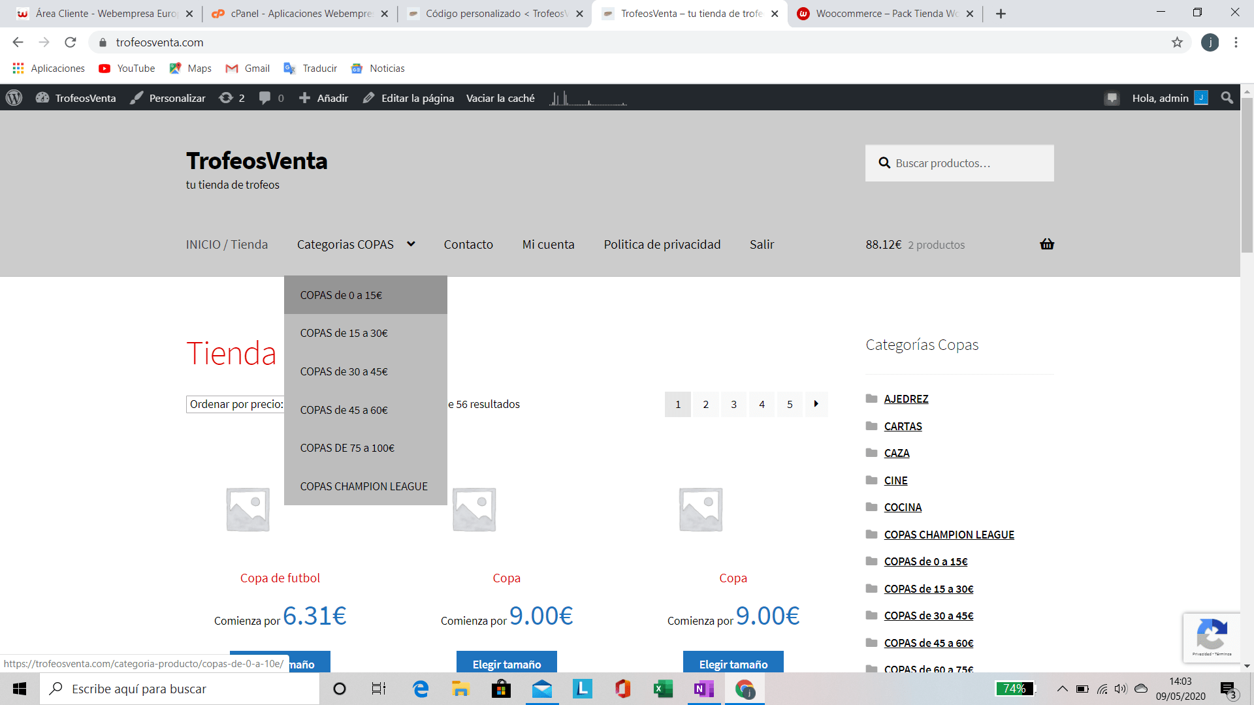This screenshot has height=705, width=1254.
Task: Go to results page 2
Action: click(x=705, y=404)
